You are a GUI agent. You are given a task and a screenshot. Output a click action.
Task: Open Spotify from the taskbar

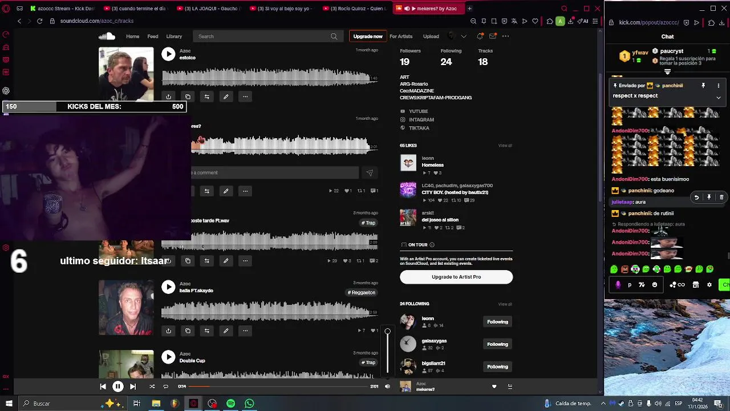[230, 404]
